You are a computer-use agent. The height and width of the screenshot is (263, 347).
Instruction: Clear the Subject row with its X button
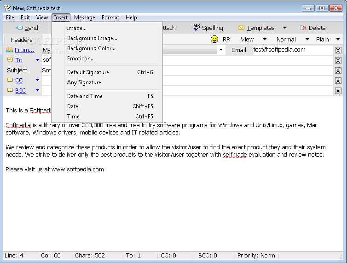(338, 70)
